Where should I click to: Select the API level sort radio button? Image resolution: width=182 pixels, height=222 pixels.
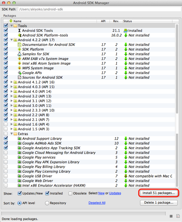click(19, 203)
